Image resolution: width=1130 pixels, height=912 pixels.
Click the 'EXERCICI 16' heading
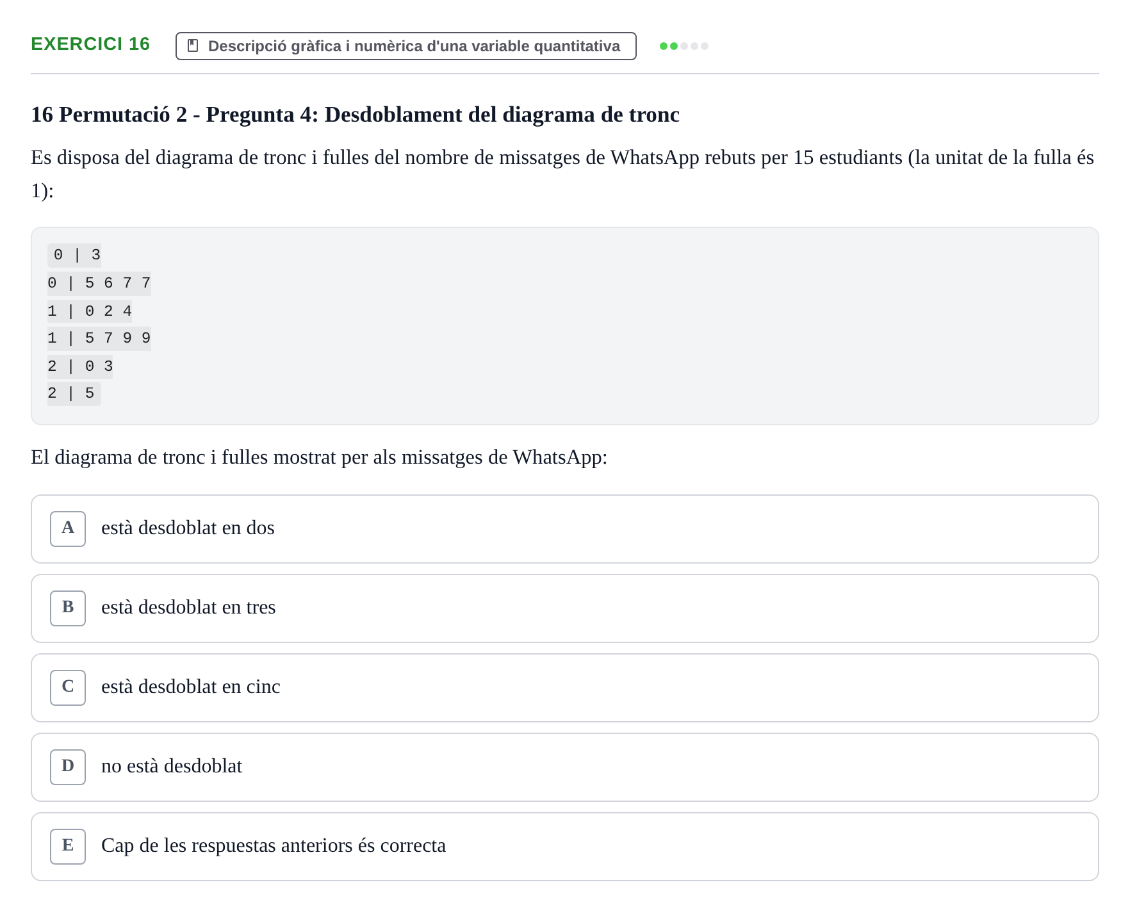90,44
